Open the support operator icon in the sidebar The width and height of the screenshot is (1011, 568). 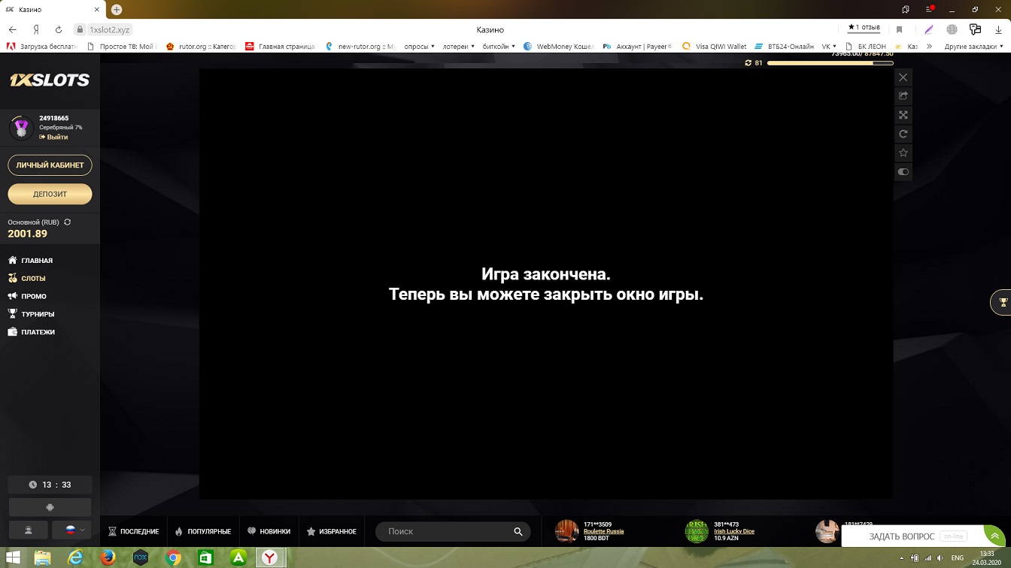(x=29, y=530)
